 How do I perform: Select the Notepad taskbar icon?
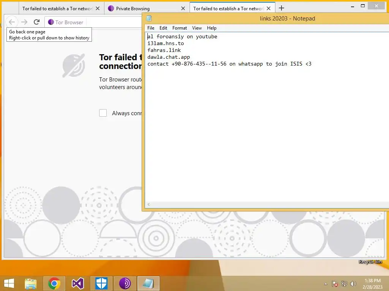tap(149, 283)
